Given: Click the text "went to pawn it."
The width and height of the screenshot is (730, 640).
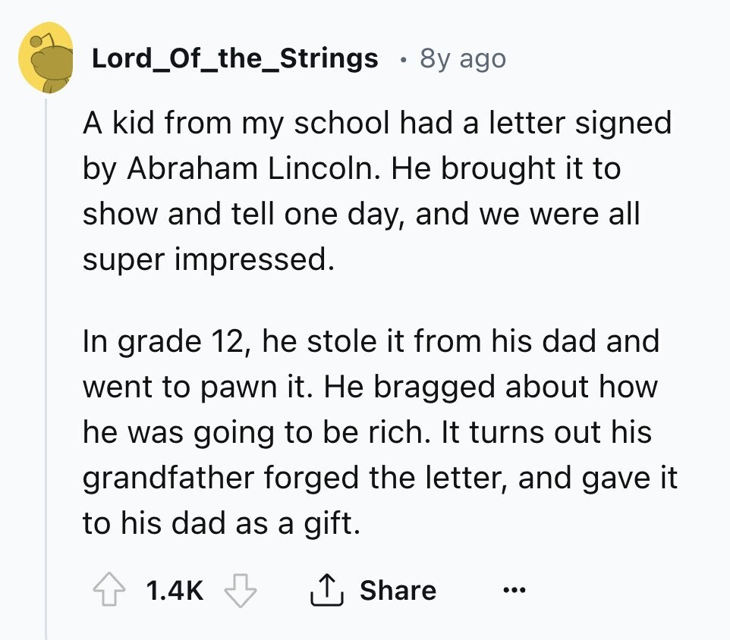Looking at the screenshot, I should pos(194,387).
